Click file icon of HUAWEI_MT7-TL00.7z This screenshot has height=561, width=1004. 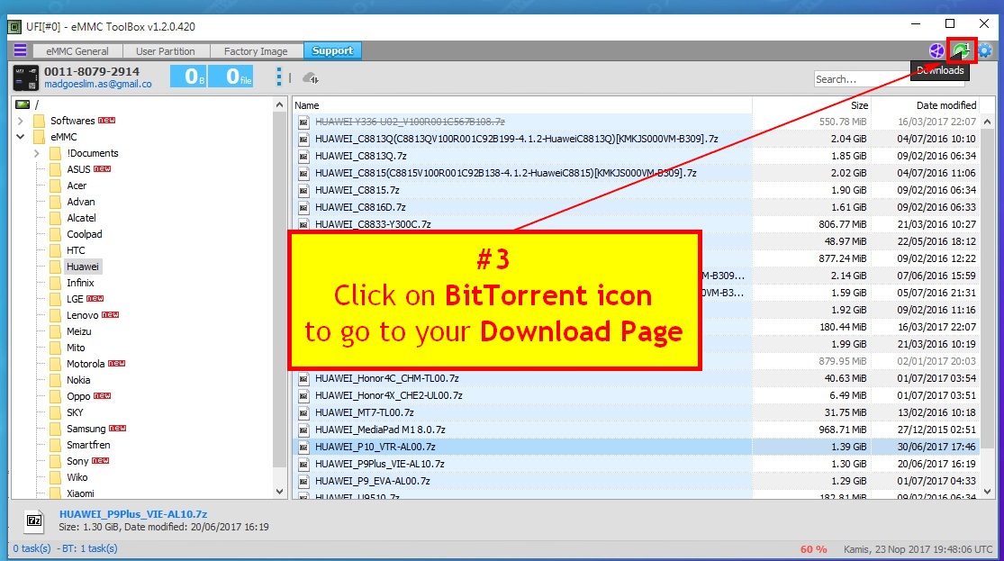tap(304, 413)
